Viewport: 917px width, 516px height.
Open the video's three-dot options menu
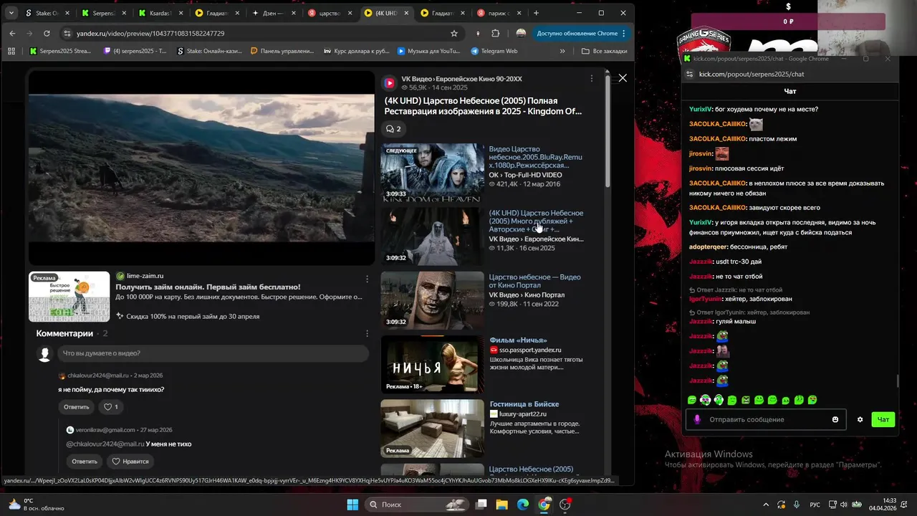tap(591, 78)
